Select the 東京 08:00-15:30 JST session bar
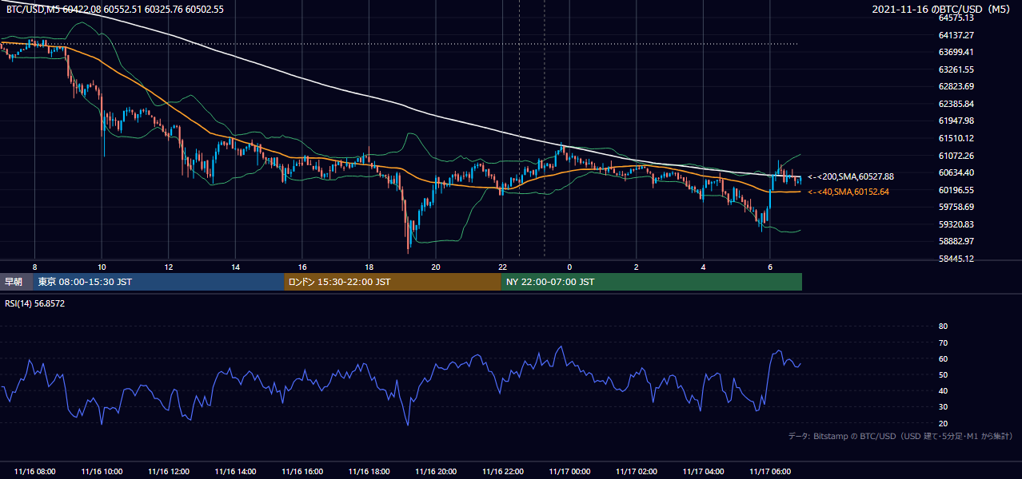This screenshot has width=1022, height=479. click(x=159, y=282)
